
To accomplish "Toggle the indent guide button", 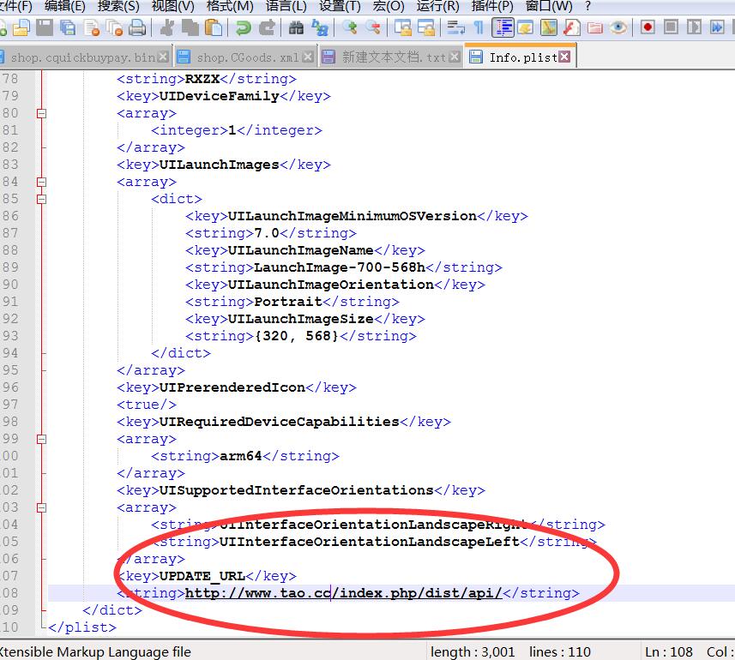I will [503, 27].
